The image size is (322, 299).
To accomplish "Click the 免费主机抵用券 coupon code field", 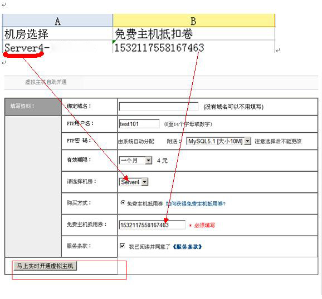I will point(152,225).
